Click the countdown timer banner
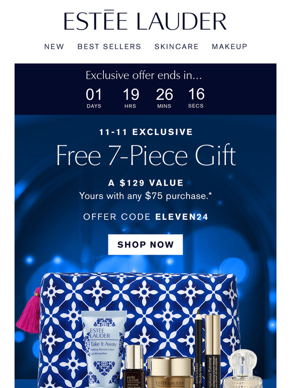 point(145,89)
